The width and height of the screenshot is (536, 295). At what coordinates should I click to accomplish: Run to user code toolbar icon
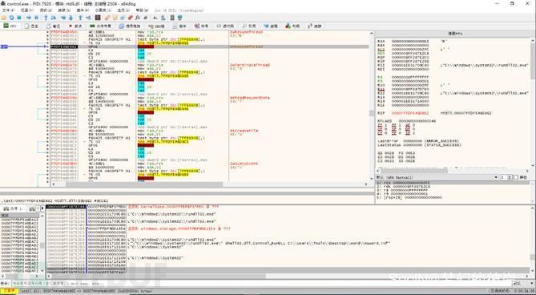click(x=88, y=18)
